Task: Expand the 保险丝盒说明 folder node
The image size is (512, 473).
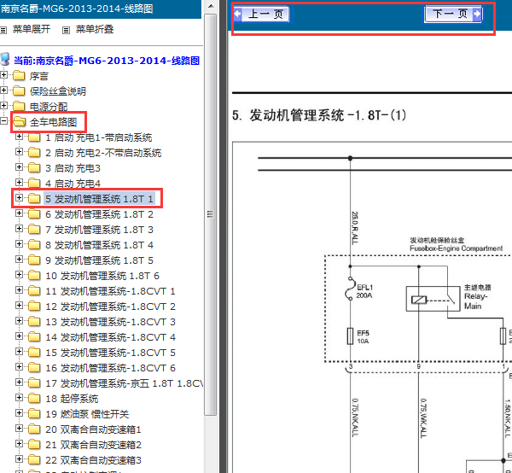Action: (x=3, y=91)
